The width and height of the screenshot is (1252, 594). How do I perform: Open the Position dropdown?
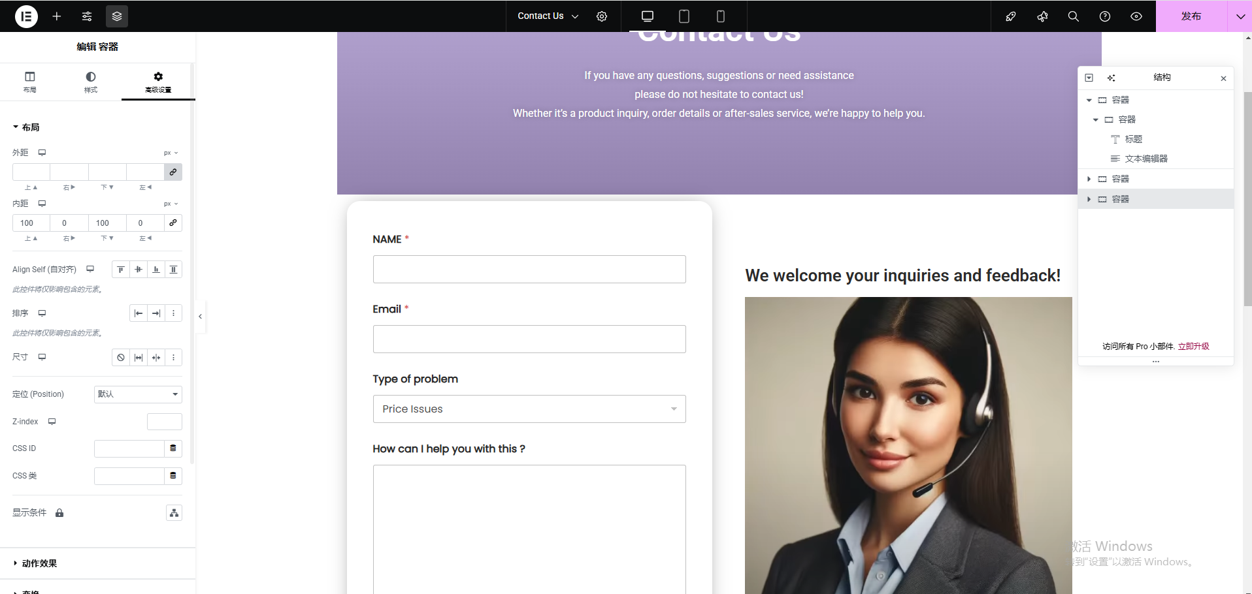click(x=138, y=394)
